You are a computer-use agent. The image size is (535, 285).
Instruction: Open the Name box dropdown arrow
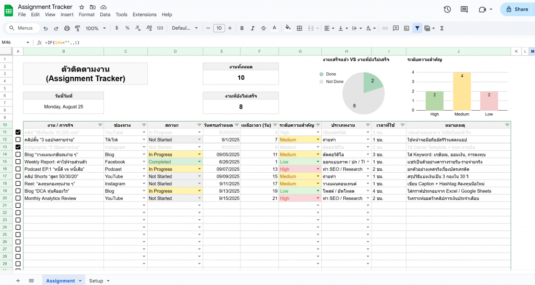pos(28,43)
